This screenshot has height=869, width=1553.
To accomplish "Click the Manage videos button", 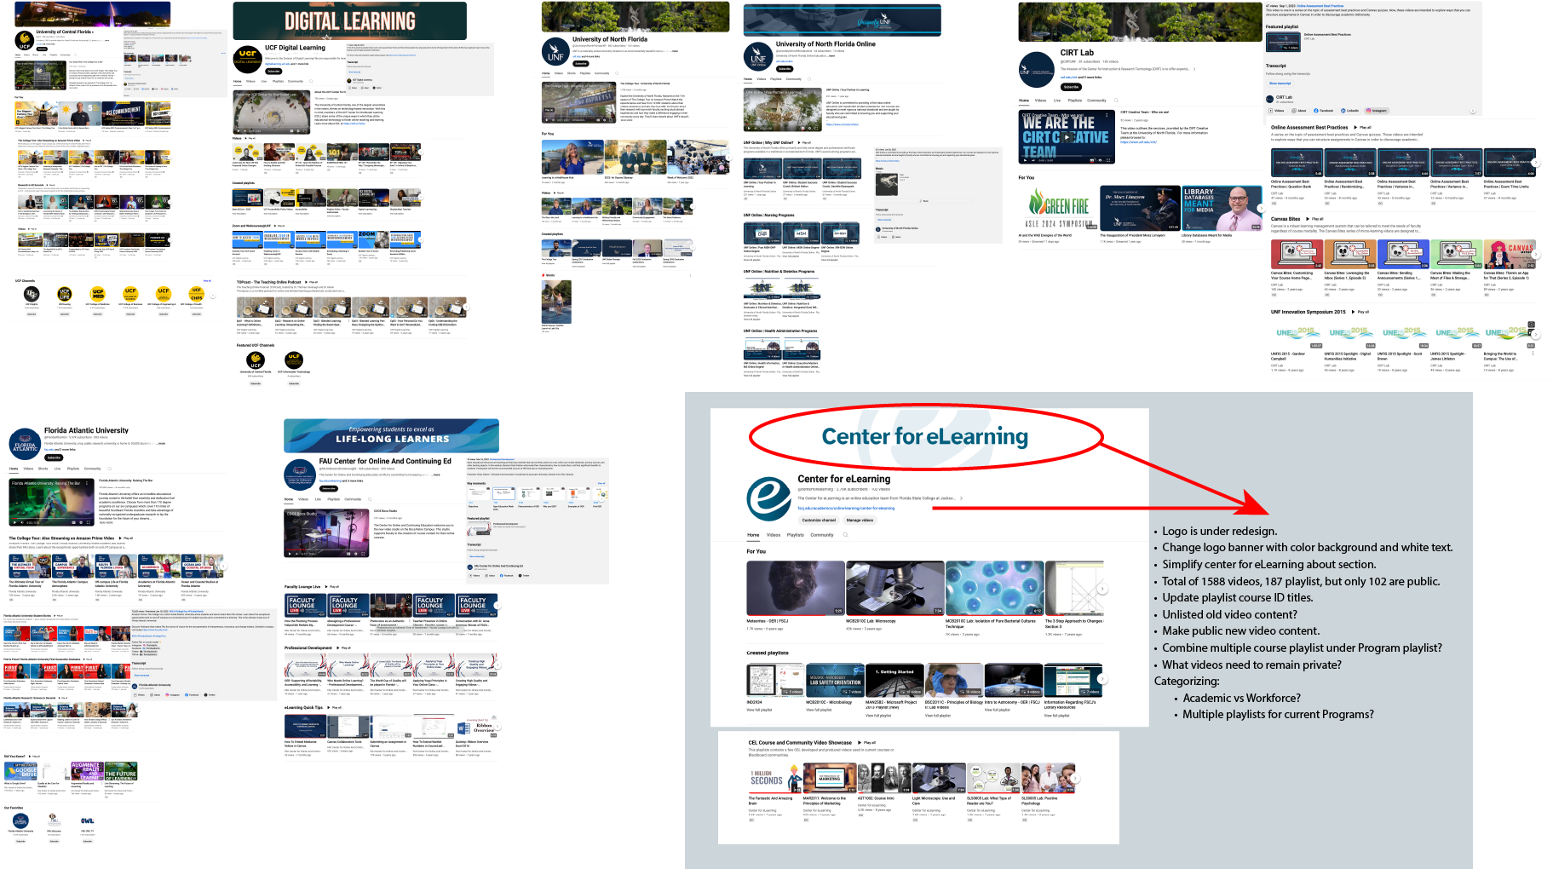I will pos(860,520).
